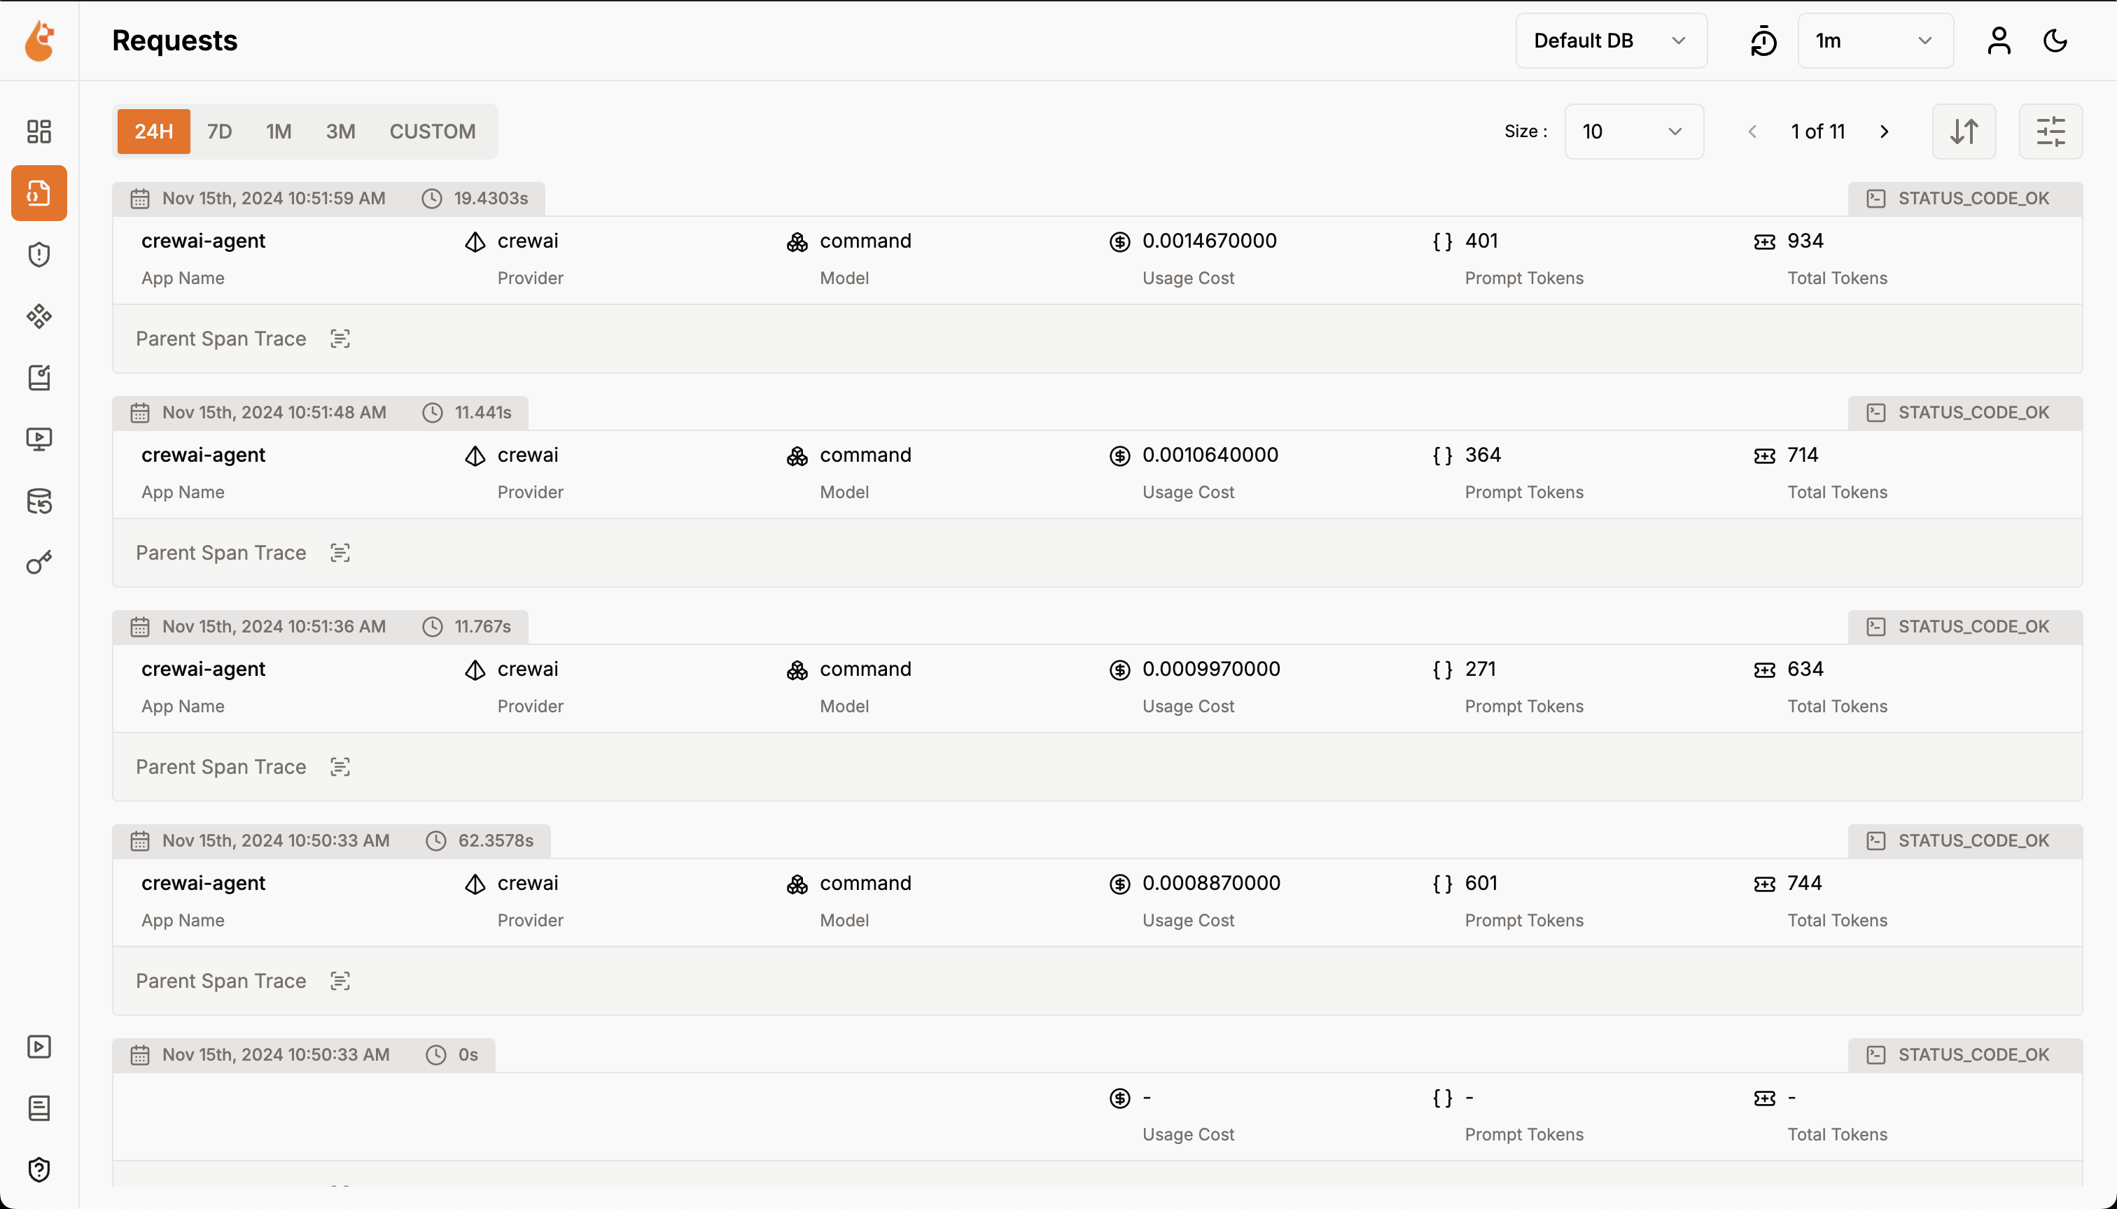2117x1209 pixels.
Task: Open the filters settings icon
Action: pyautogui.click(x=2050, y=132)
